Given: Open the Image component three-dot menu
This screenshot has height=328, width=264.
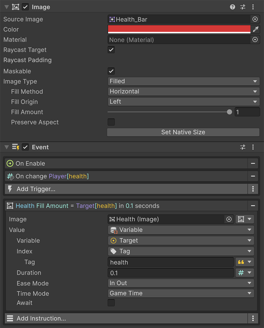Looking at the screenshot, I should point(253,7).
